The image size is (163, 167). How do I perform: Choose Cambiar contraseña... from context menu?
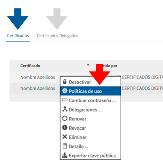(x=91, y=100)
